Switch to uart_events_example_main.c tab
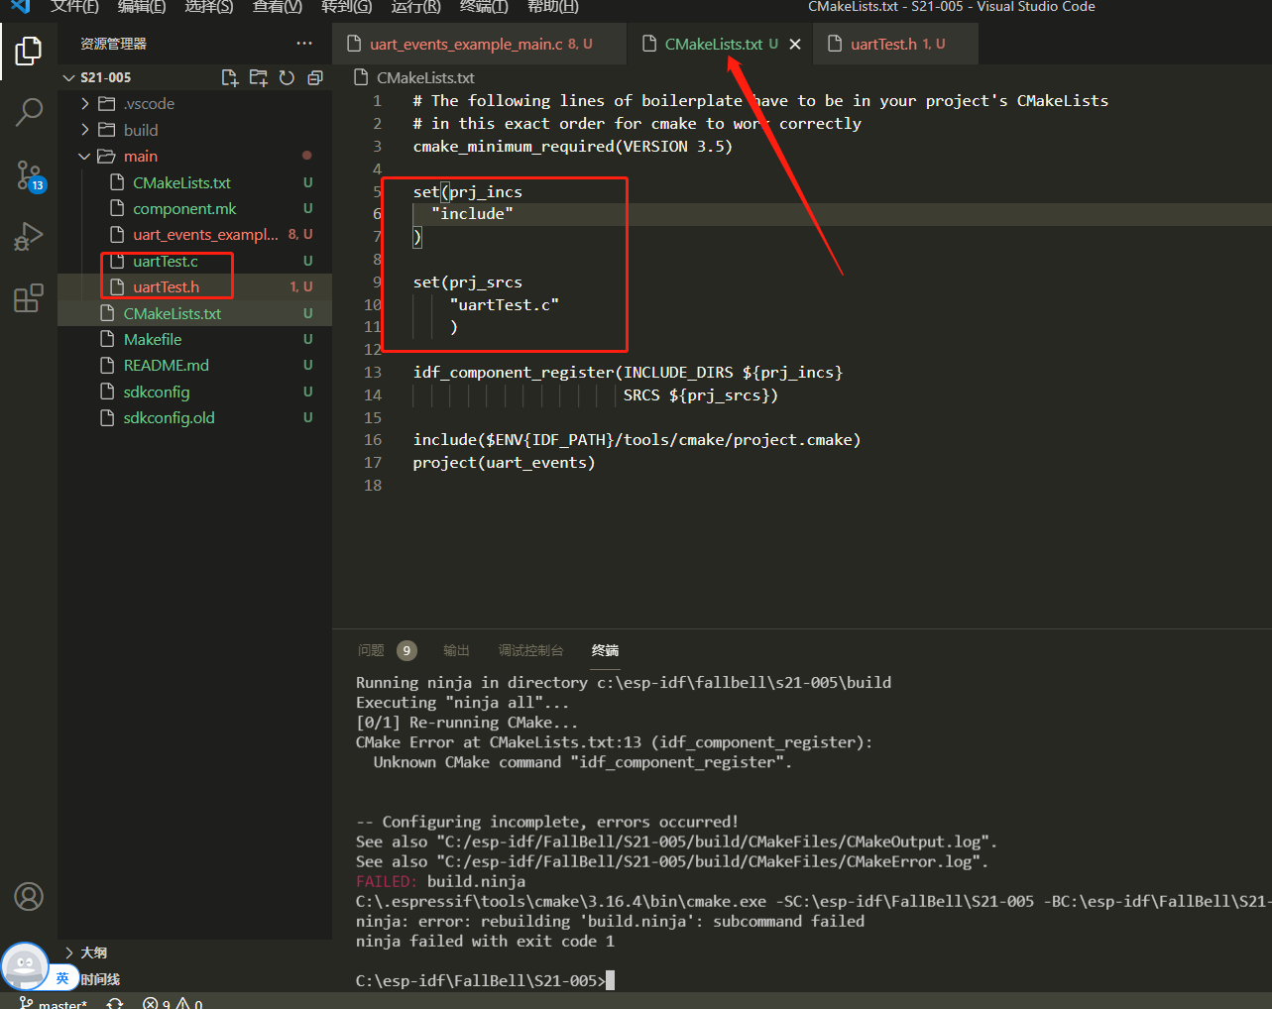Image resolution: width=1272 pixels, height=1009 pixels. coord(480,44)
